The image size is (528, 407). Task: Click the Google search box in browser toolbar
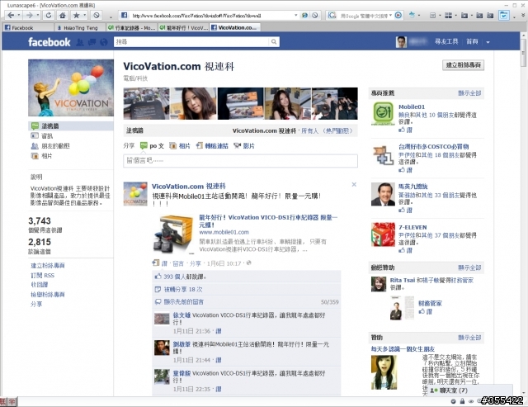coord(365,16)
